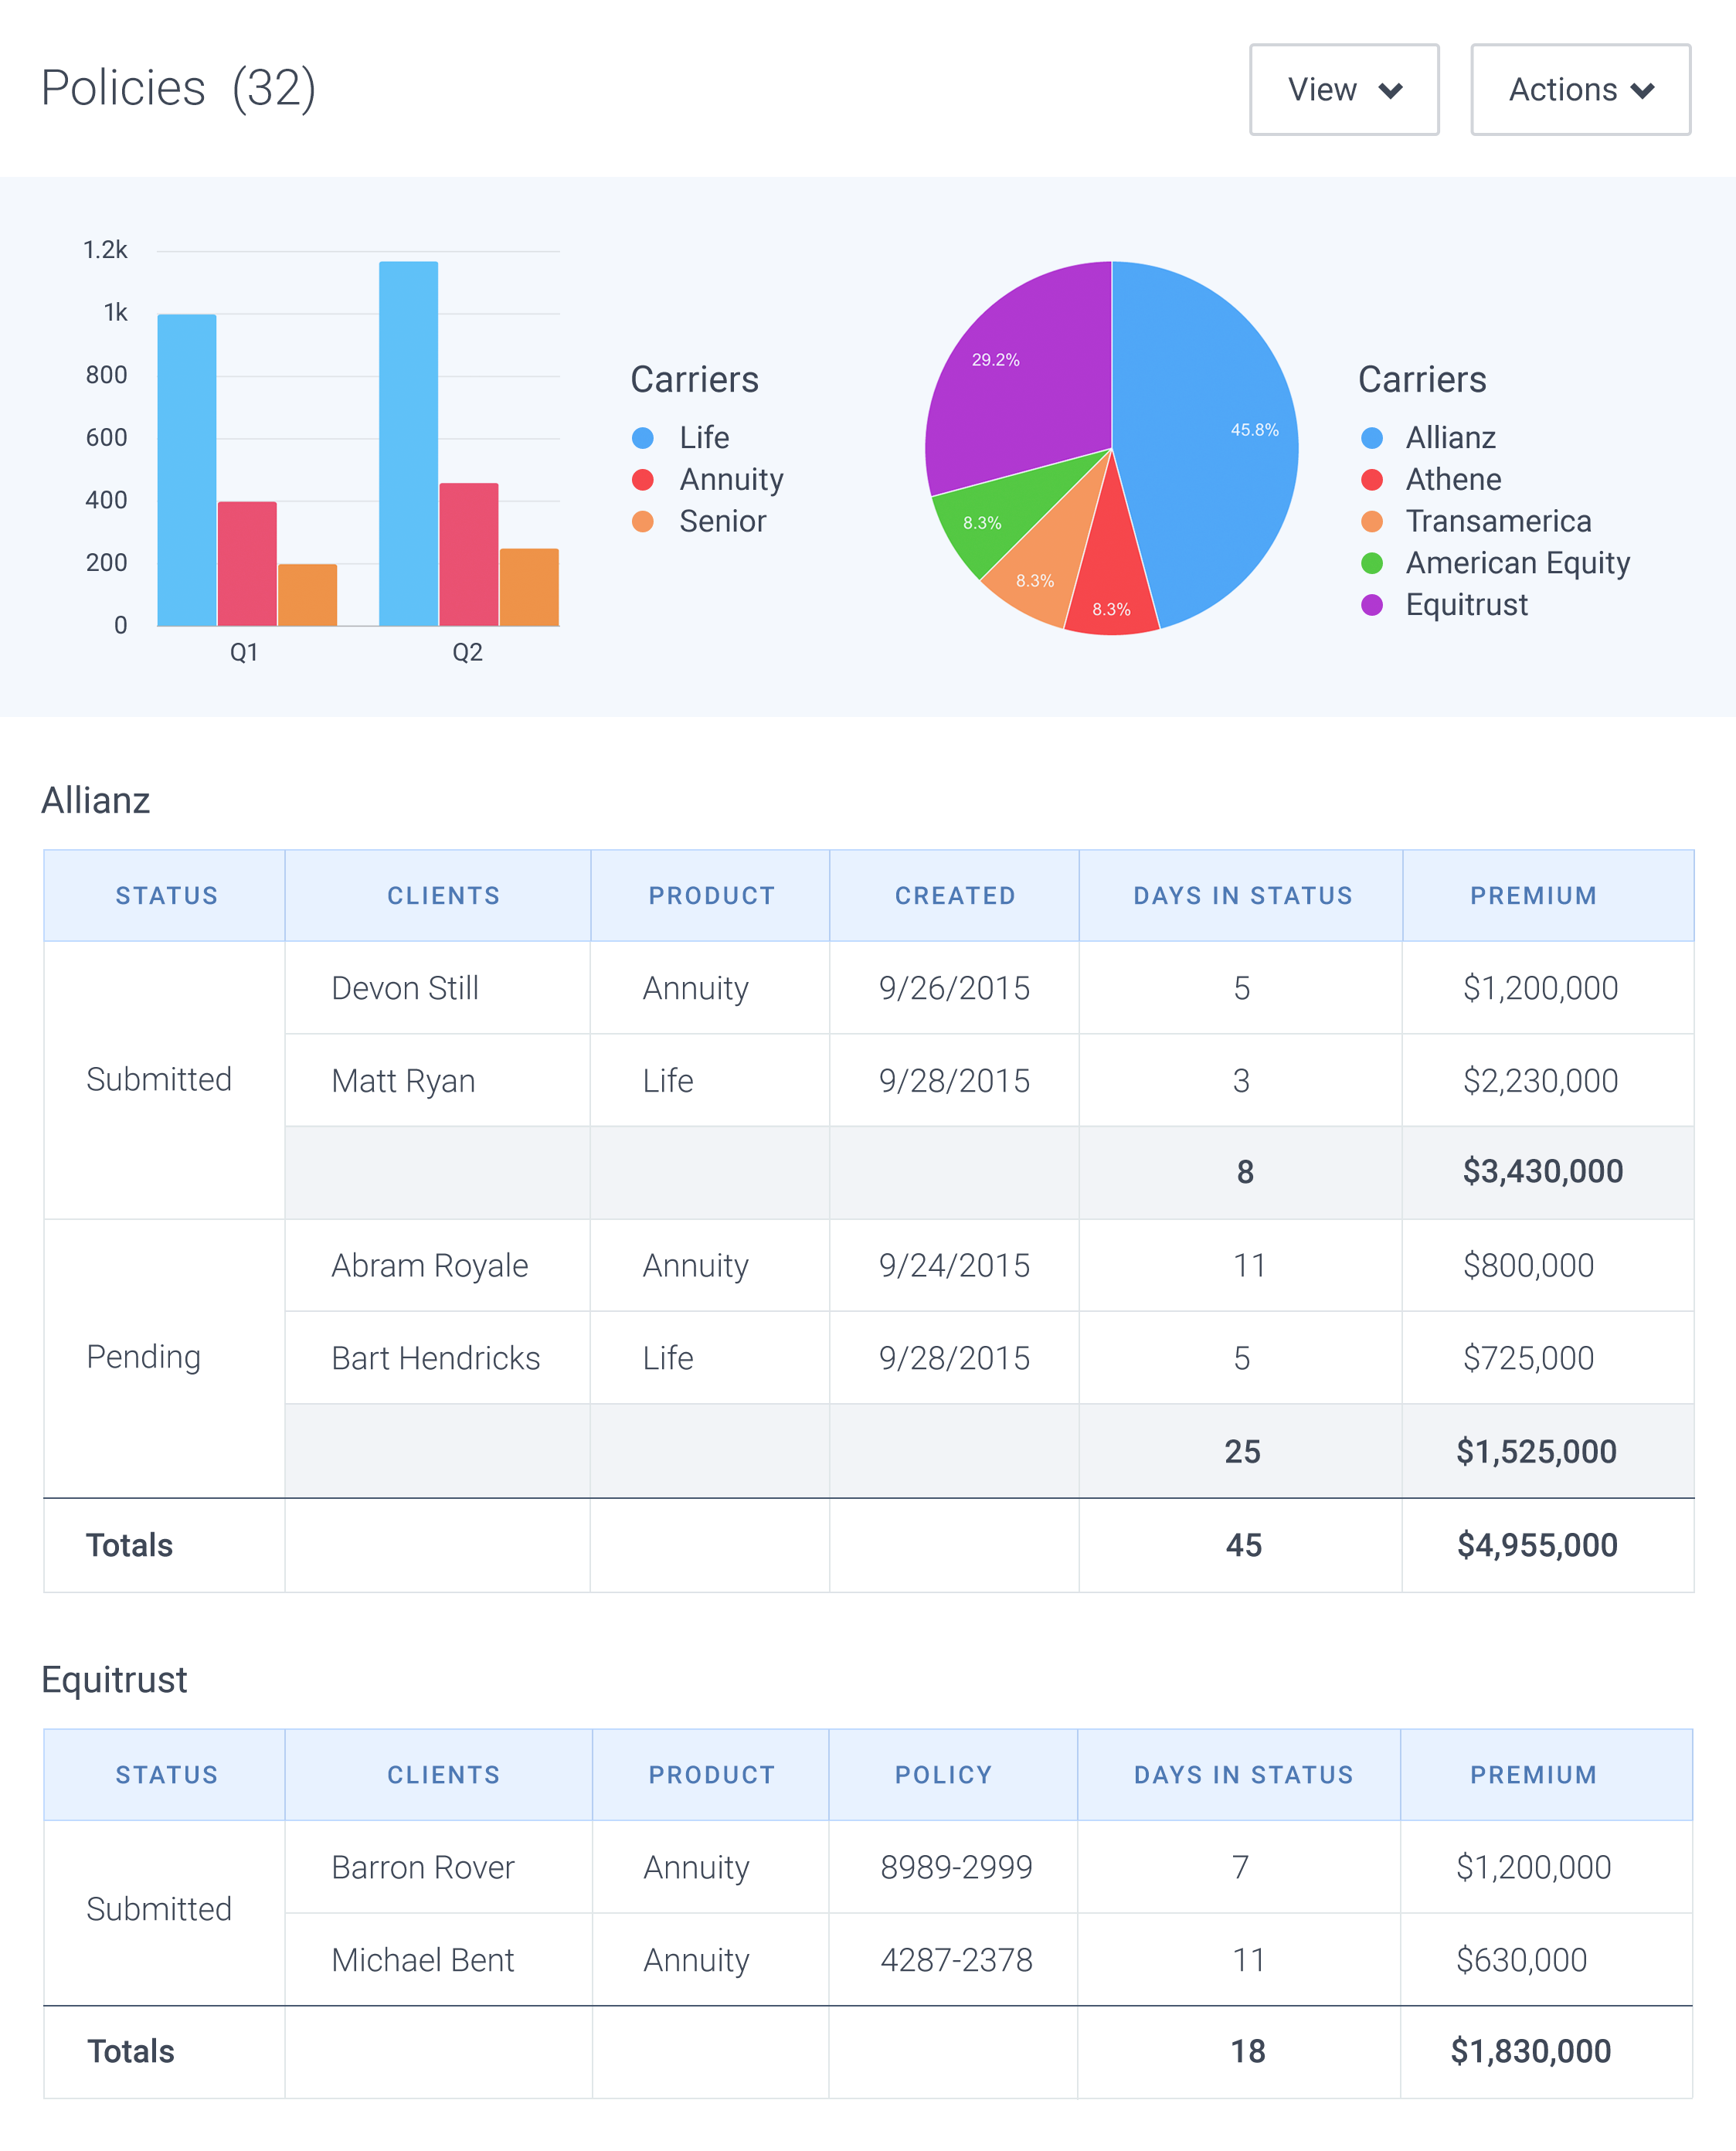The height and width of the screenshot is (2151, 1736).
Task: Select client Abram Royale
Action: (430, 1266)
